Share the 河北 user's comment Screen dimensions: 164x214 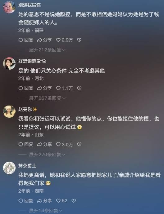[44, 88]
